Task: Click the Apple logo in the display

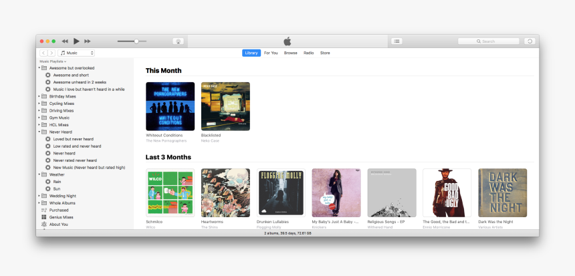Action: (x=287, y=41)
